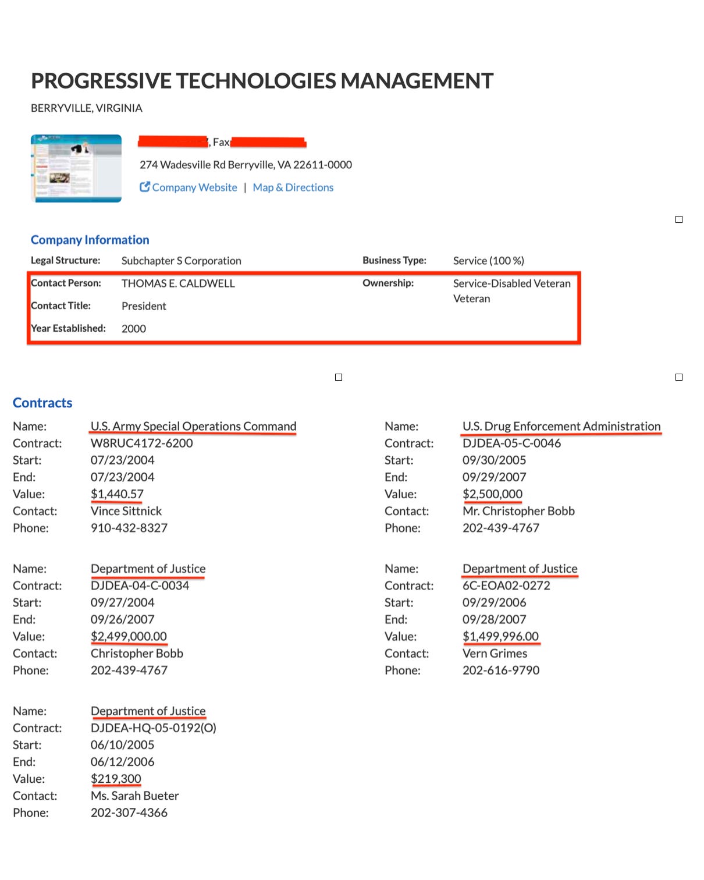Click start date 09/27/2004
The width and height of the screenshot is (704, 880).
point(122,602)
